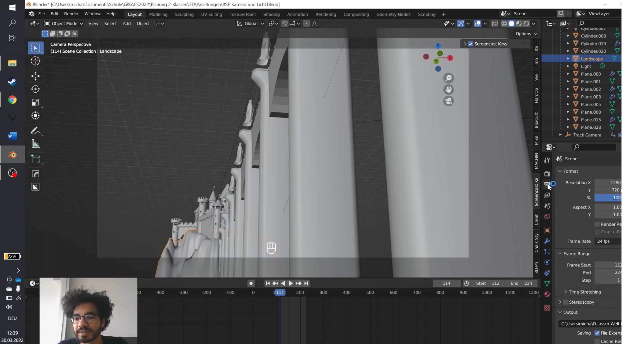This screenshot has height=344, width=622.
Task: Toggle viewport gizmos button
Action: [x=461, y=24]
